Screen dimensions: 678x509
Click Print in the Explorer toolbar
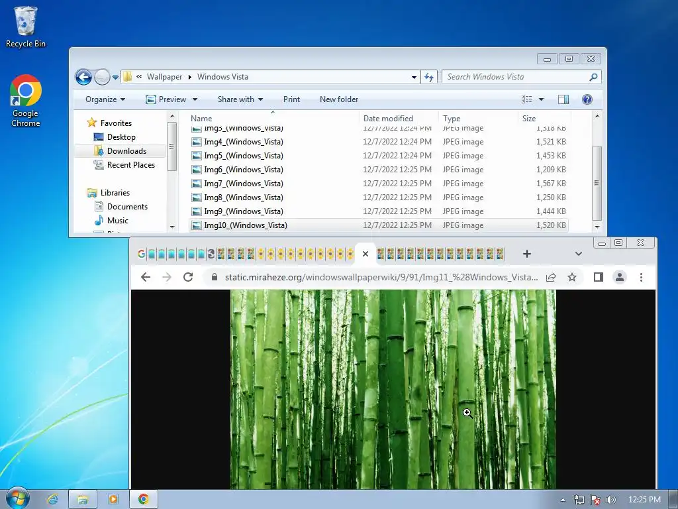(x=291, y=99)
